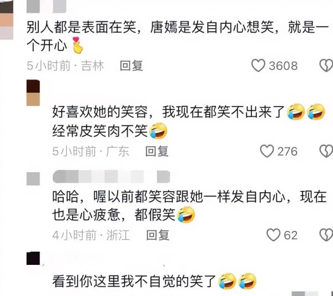Tap the finger heart emoji after 个开心
This screenshot has height=296, width=333.
[78, 45]
